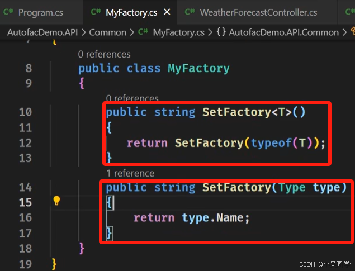Click the '1 reference' CodeLens

130,174
